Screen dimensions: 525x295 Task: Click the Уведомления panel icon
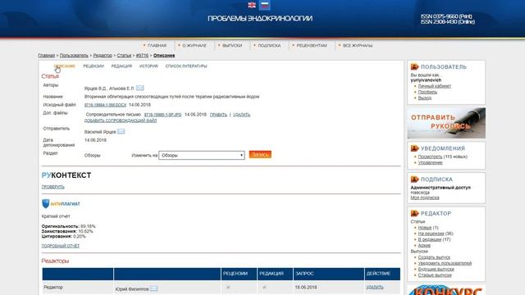click(x=414, y=148)
